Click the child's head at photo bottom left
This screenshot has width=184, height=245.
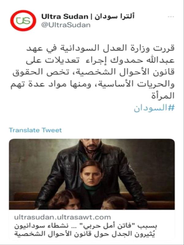click(64, 200)
